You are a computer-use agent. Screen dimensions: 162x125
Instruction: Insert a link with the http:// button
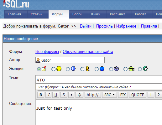pos(93,95)
